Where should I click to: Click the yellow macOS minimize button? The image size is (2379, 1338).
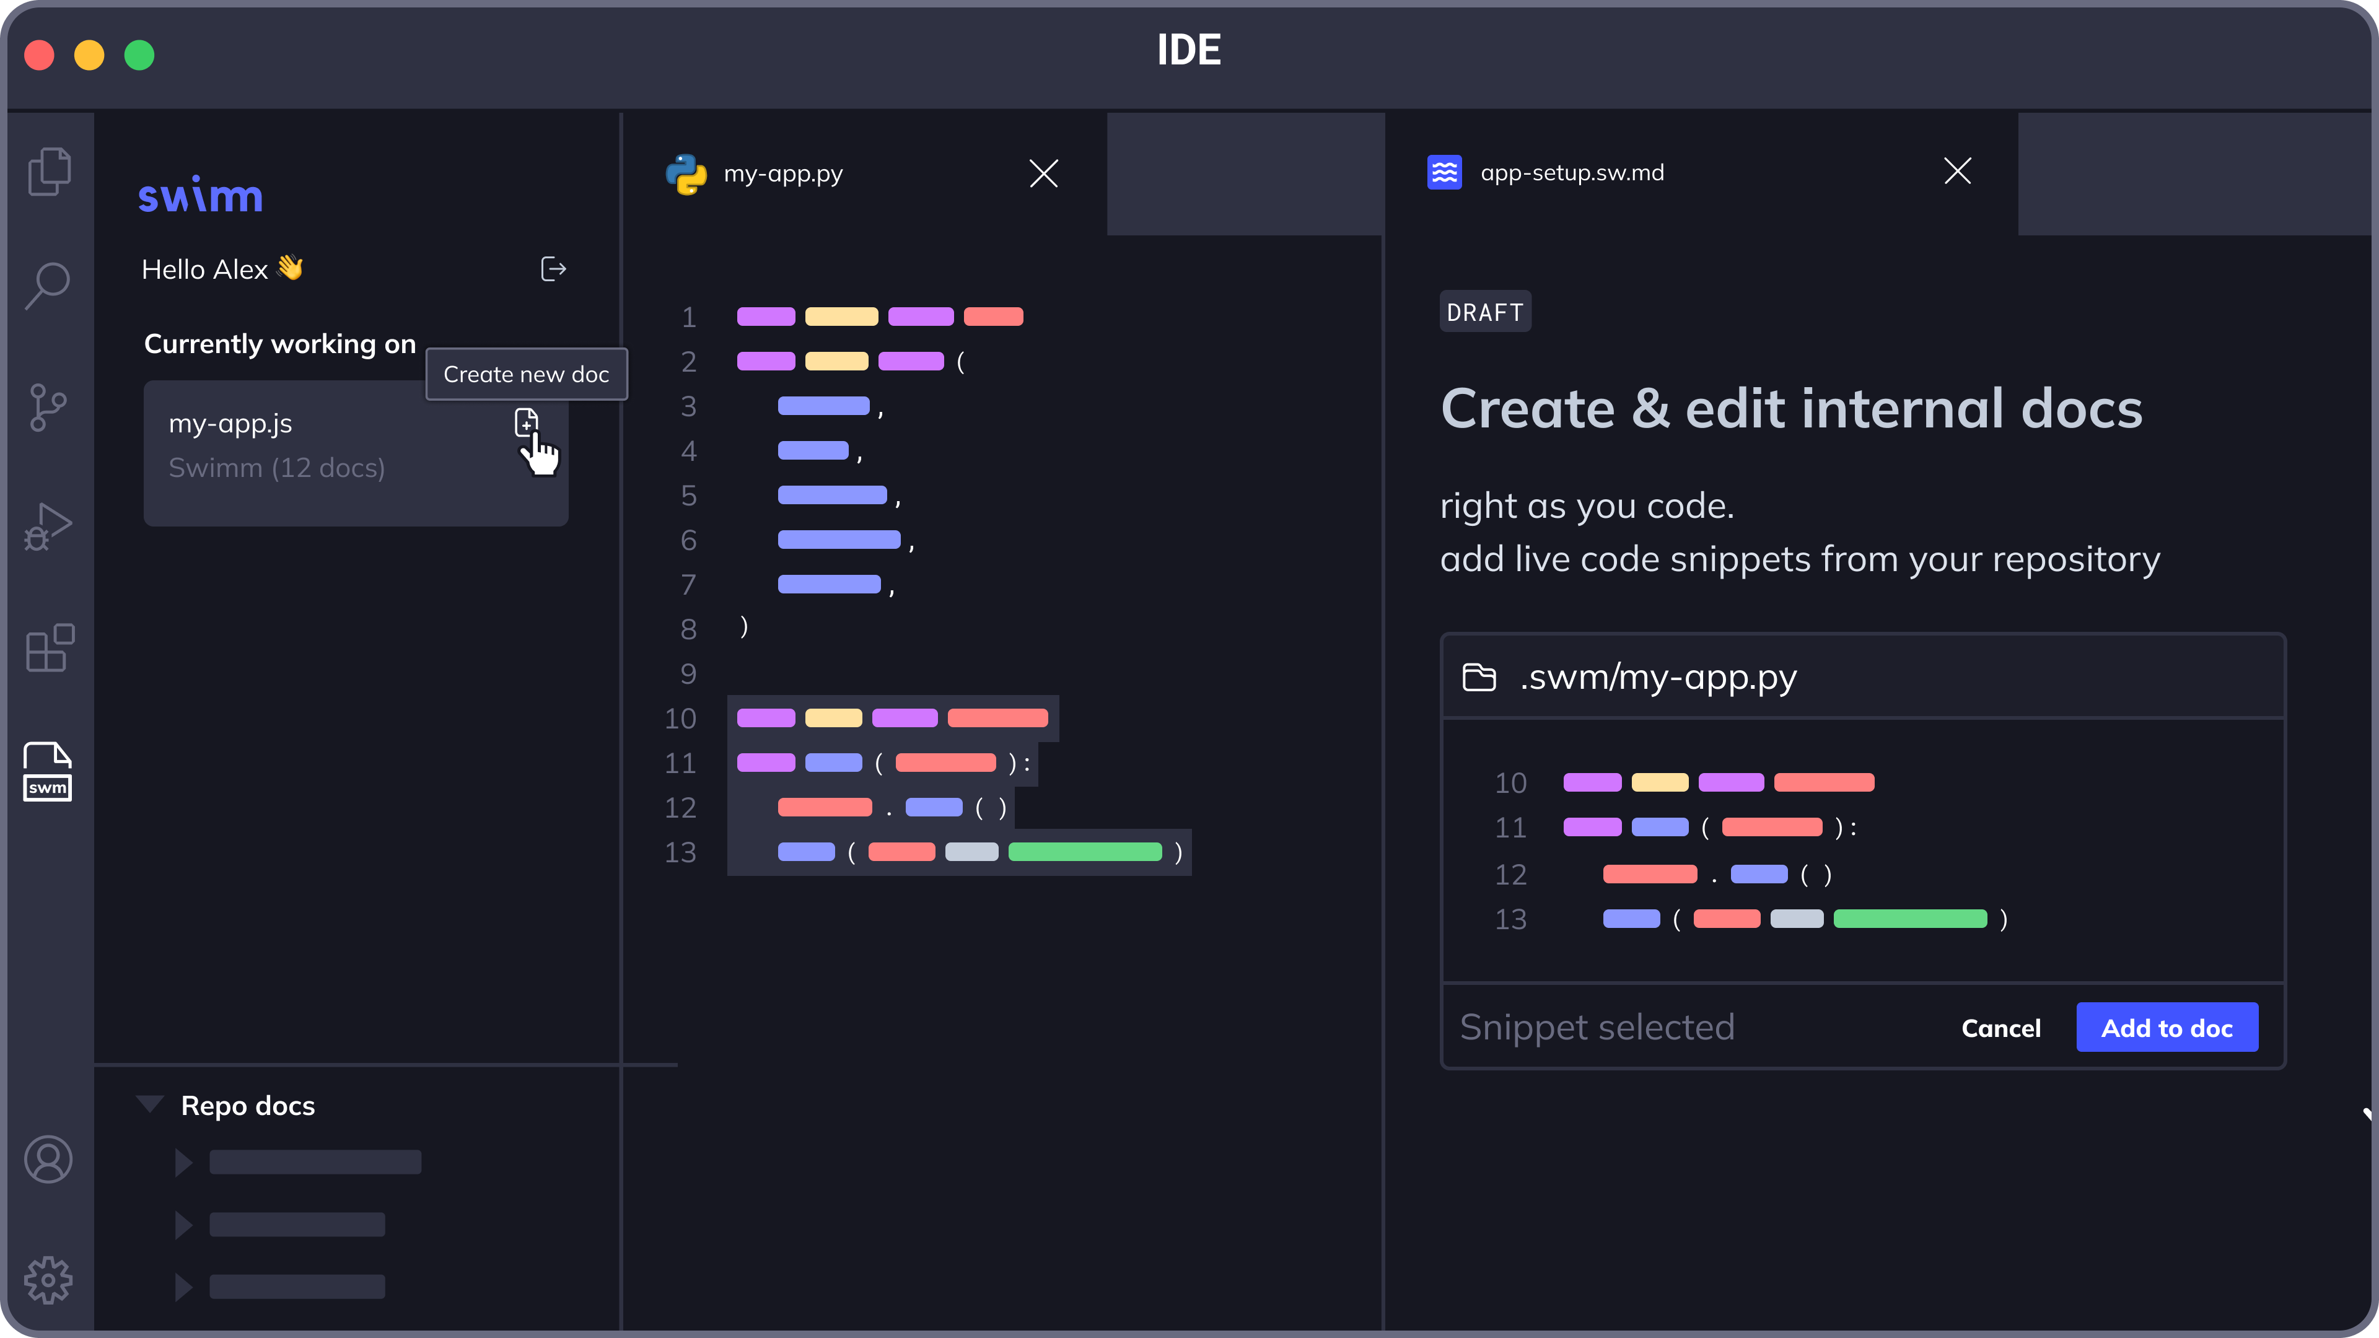(x=89, y=55)
